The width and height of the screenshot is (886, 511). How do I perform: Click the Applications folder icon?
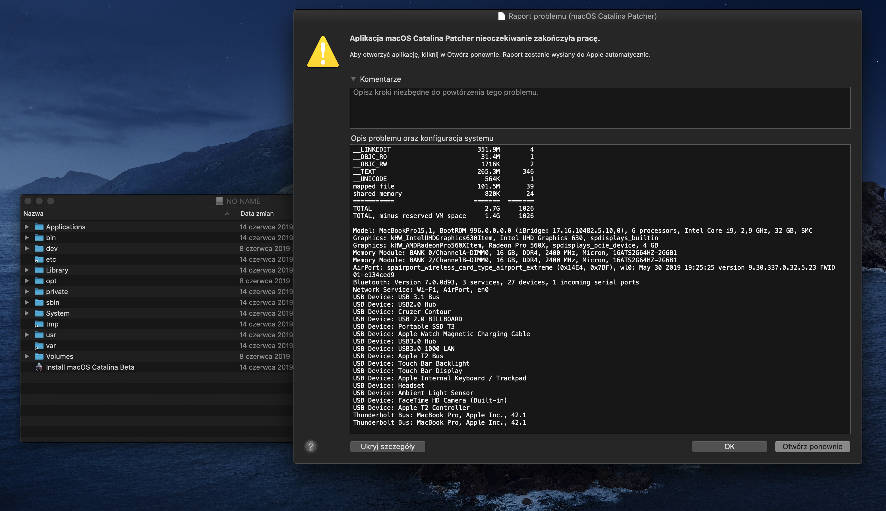[39, 227]
